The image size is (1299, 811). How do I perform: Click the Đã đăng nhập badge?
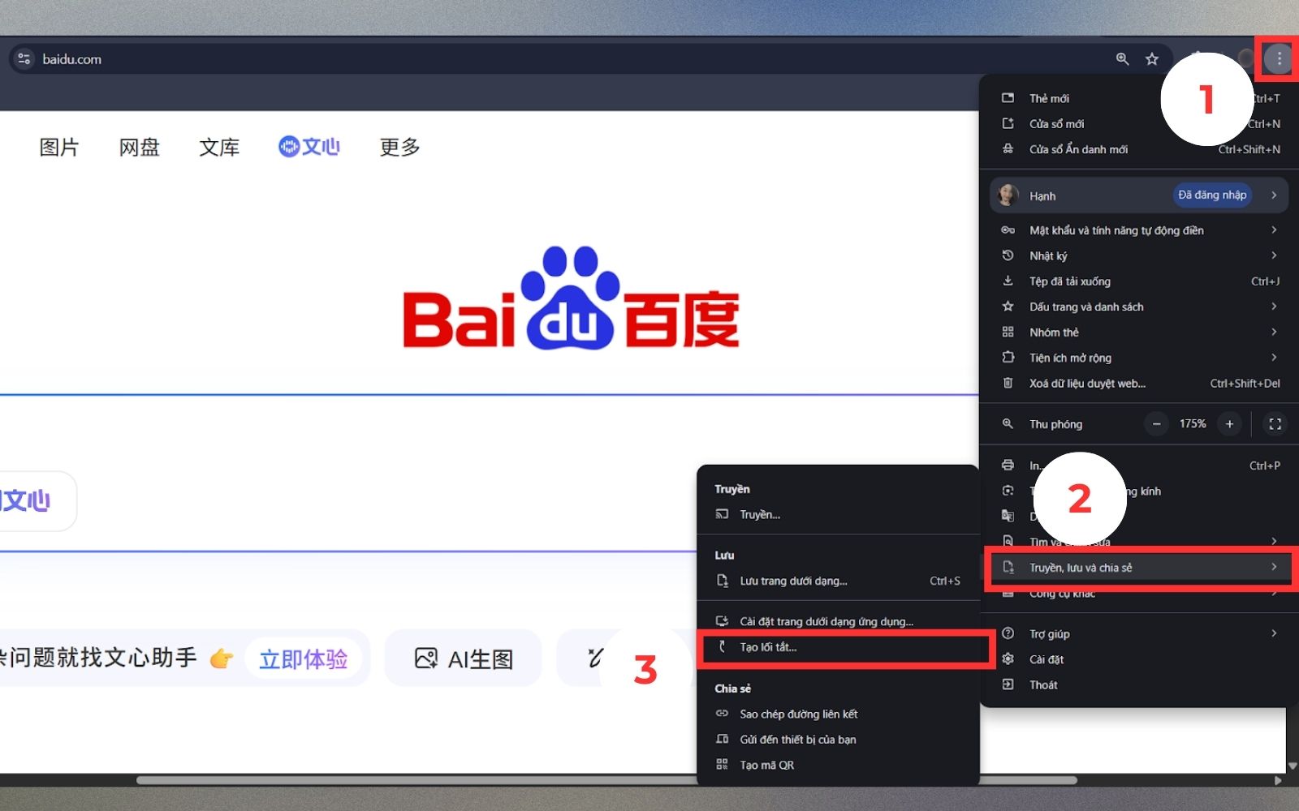(1212, 195)
